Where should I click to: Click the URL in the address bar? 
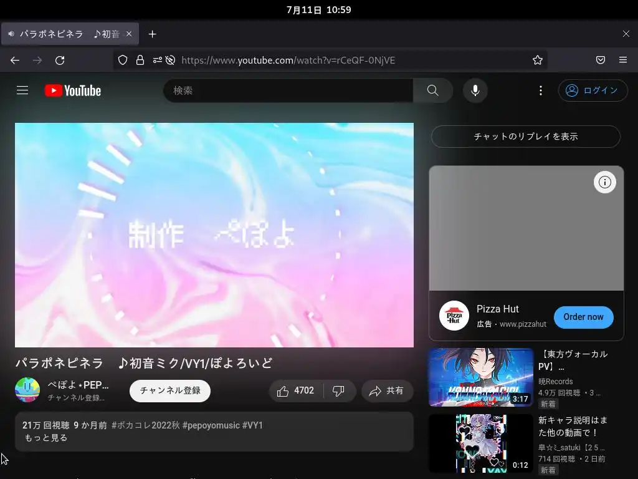288,60
